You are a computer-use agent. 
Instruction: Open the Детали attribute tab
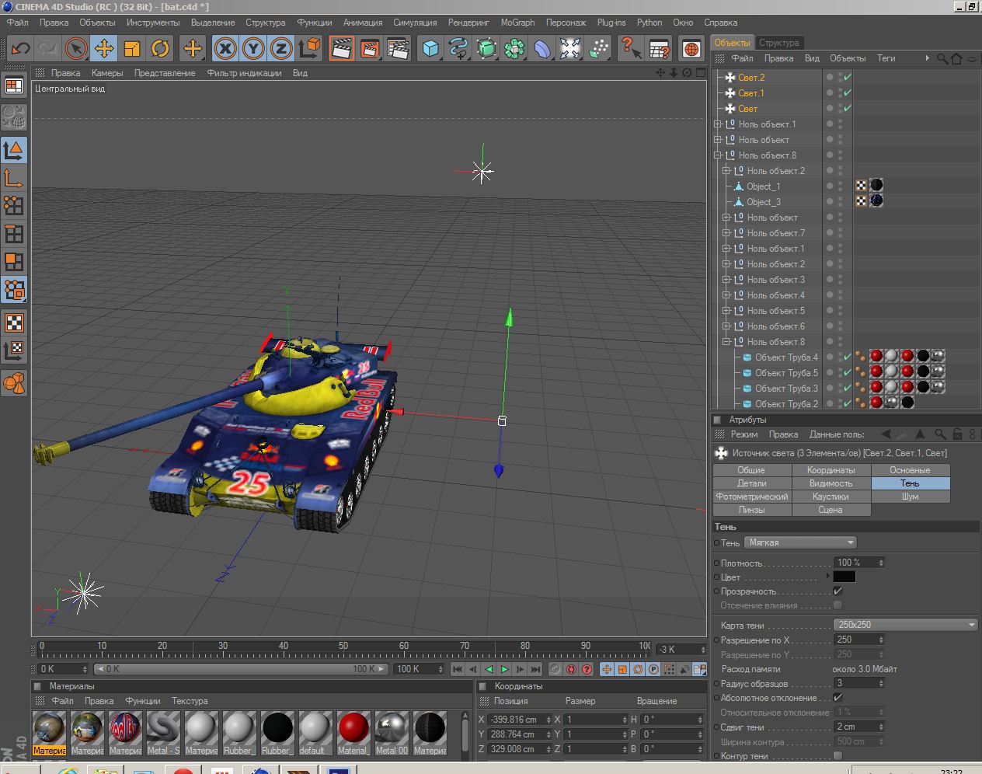tap(752, 483)
